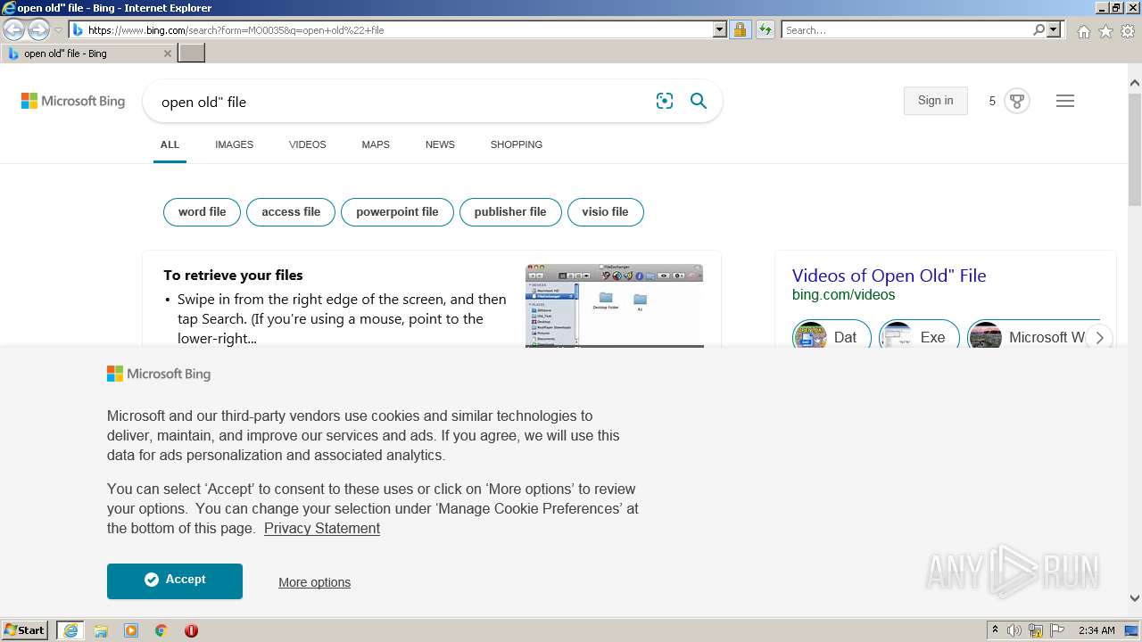Open the file manager thumbnail image
This screenshot has height=642, width=1142.
pyautogui.click(x=614, y=306)
